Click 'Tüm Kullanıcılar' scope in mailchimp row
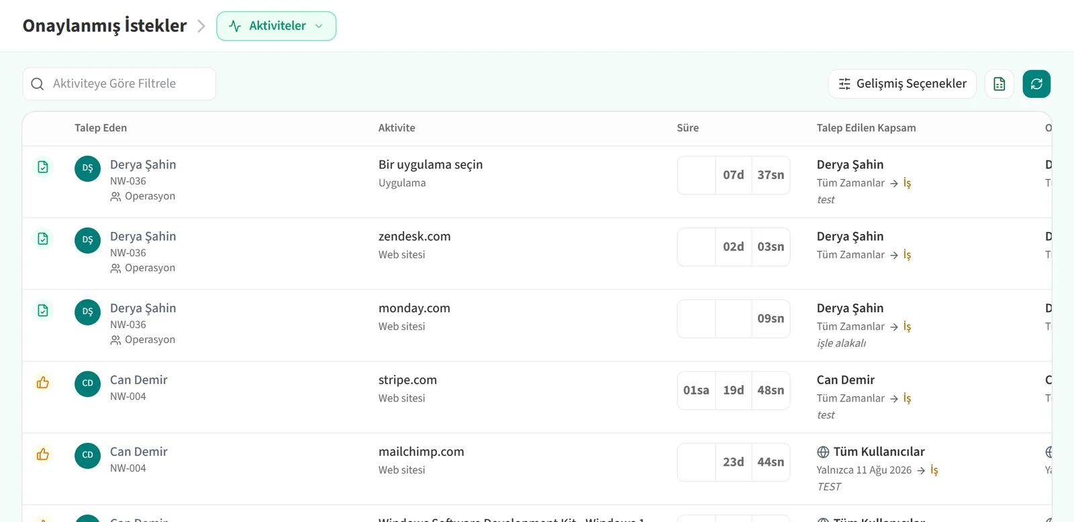1074x522 pixels. tap(879, 452)
